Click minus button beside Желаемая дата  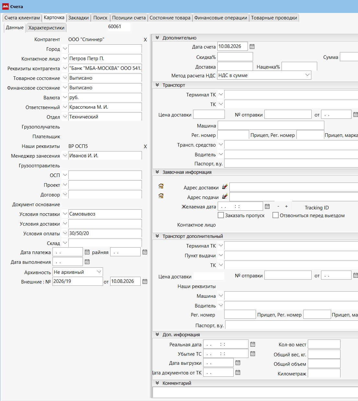pos(278,206)
